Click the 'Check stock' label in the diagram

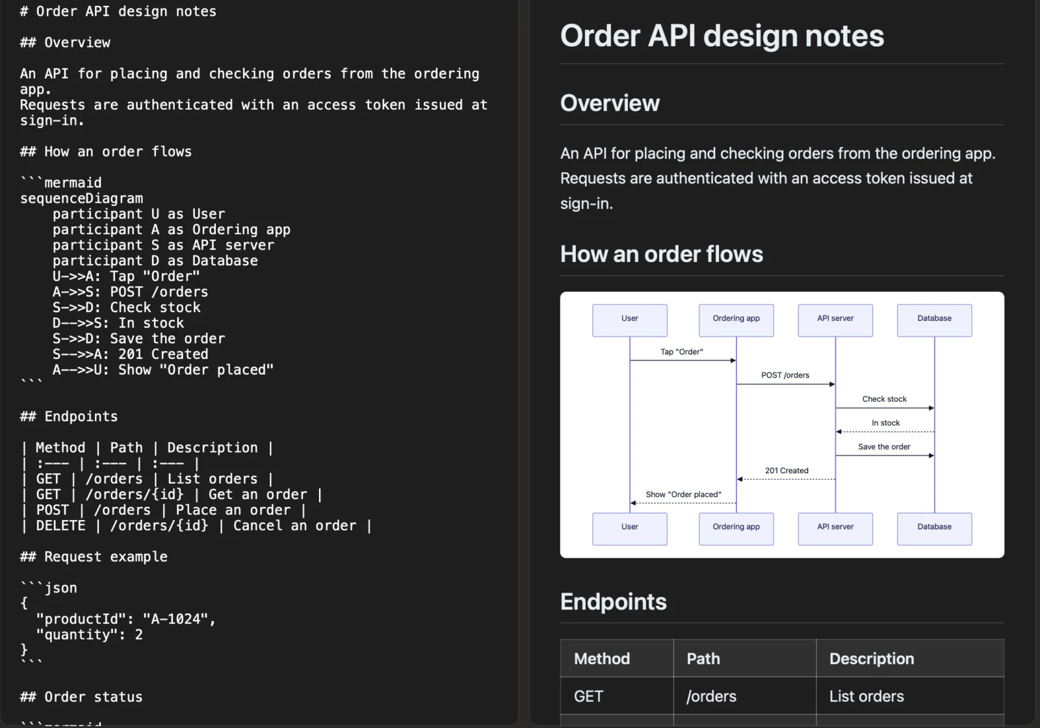click(x=885, y=399)
